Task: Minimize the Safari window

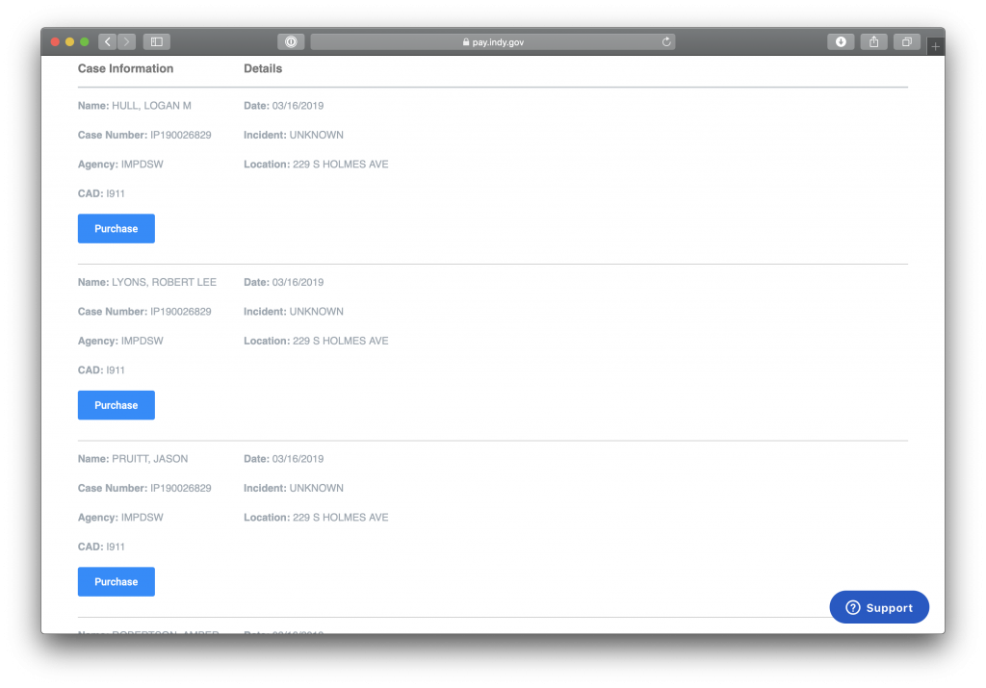Action: point(69,42)
